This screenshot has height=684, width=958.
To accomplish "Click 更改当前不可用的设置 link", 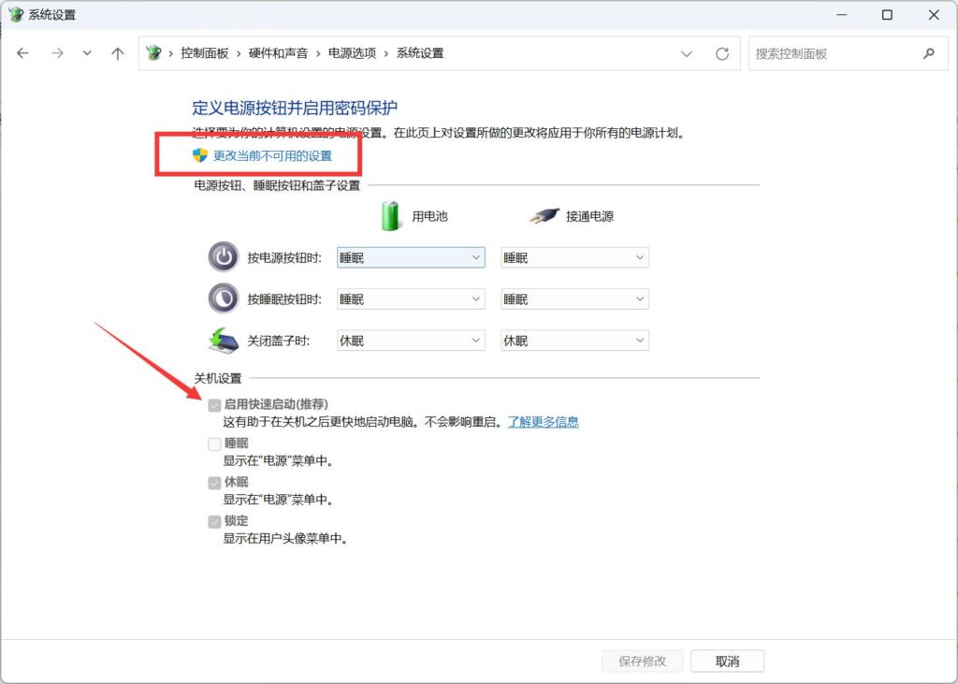I will 272,155.
